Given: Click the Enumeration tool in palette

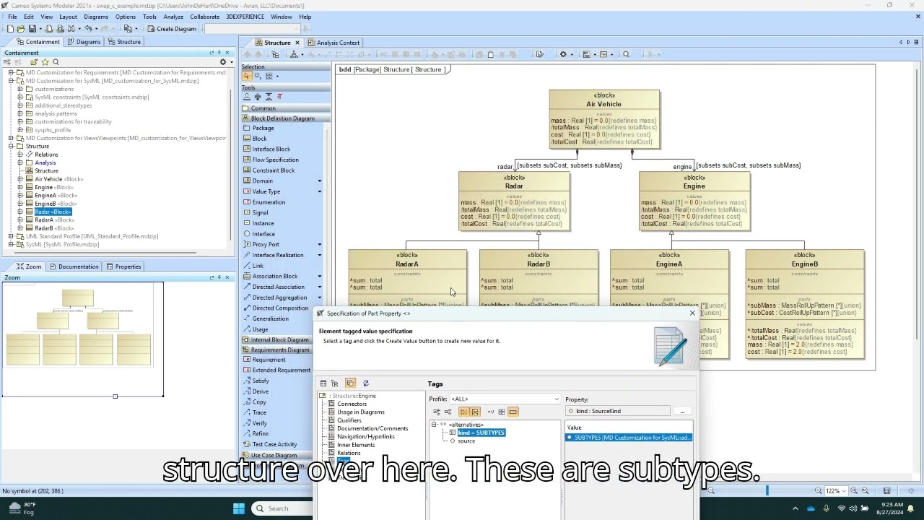Looking at the screenshot, I should 269,202.
